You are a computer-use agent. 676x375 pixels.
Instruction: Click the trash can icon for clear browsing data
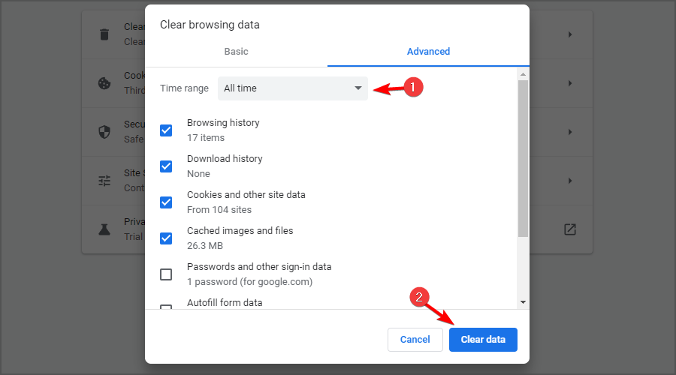(104, 34)
